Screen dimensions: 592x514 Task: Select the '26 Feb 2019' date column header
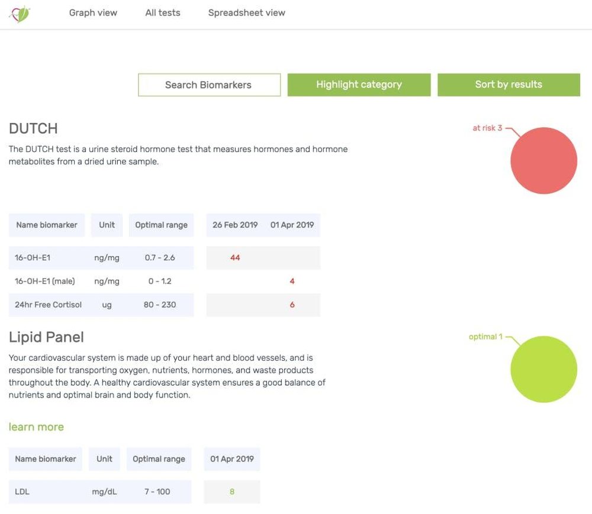point(234,225)
